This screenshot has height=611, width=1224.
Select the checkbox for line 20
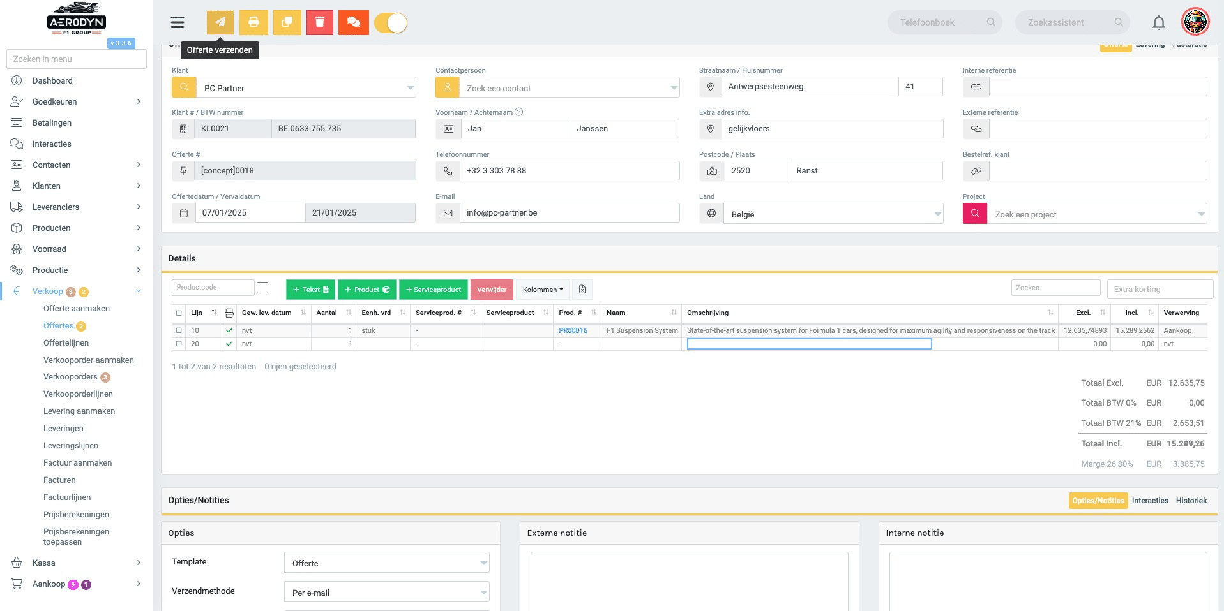[x=179, y=344]
